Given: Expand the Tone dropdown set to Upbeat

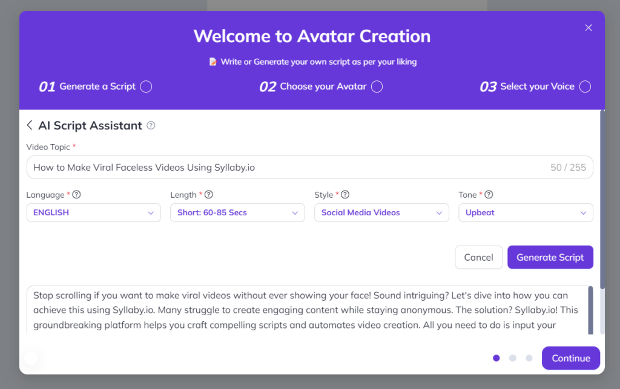Looking at the screenshot, I should point(526,213).
